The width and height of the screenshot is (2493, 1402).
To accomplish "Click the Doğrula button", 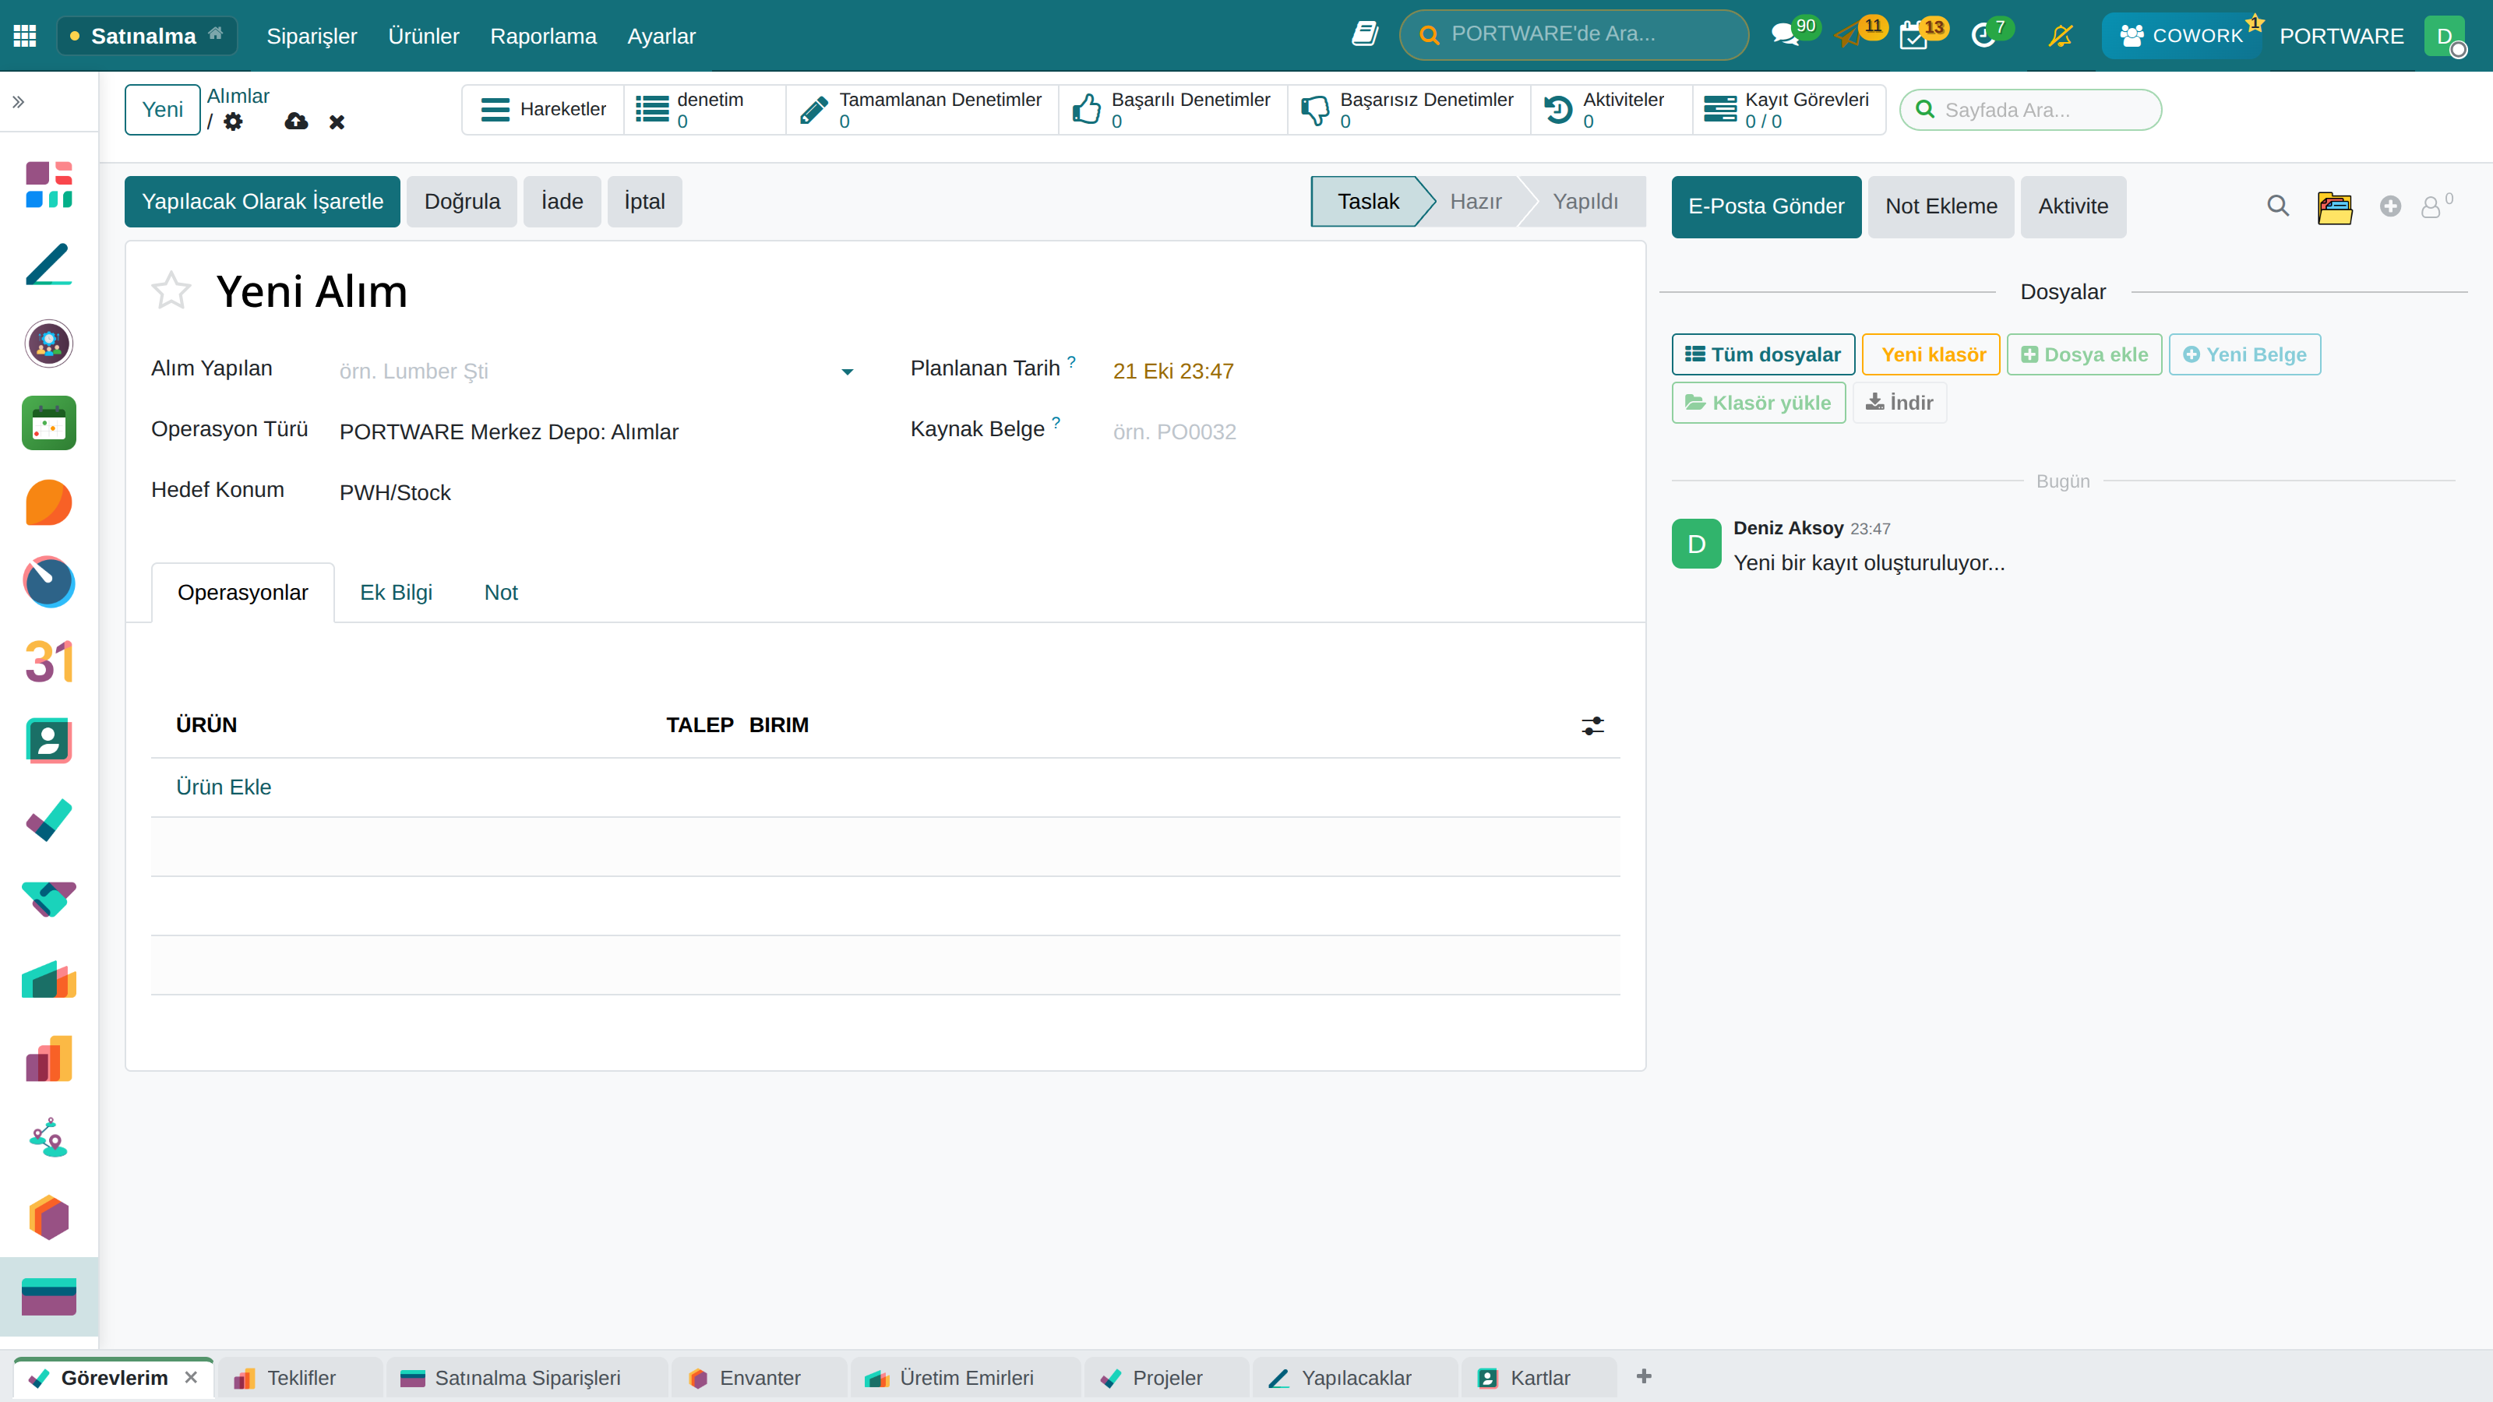I will 462,201.
